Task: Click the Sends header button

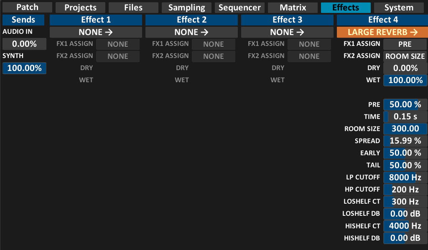Action: coord(23,20)
